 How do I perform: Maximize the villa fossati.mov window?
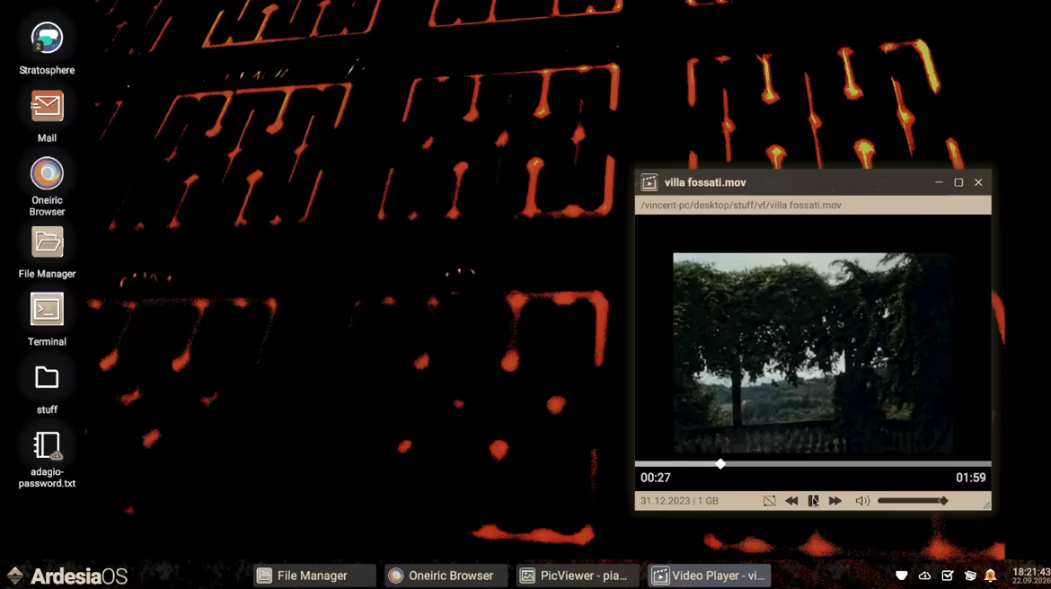958,182
